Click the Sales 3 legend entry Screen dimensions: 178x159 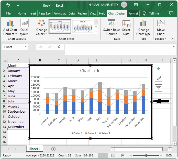(x=105, y=133)
